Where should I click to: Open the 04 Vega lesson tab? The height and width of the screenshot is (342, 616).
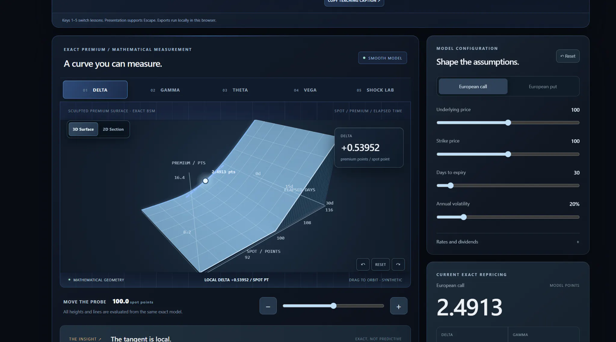(305, 90)
